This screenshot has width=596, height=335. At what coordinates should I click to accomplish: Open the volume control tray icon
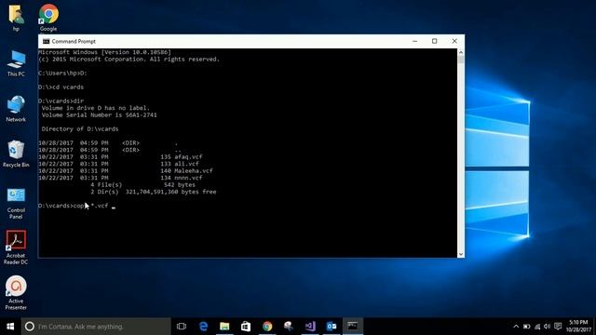pos(547,327)
